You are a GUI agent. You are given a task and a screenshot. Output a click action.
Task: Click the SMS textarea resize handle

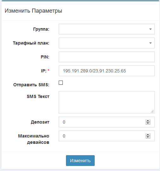click(x=152, y=111)
